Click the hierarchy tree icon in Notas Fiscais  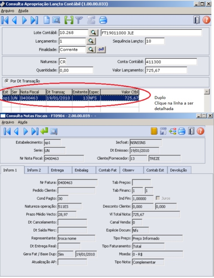[x=173, y=131]
